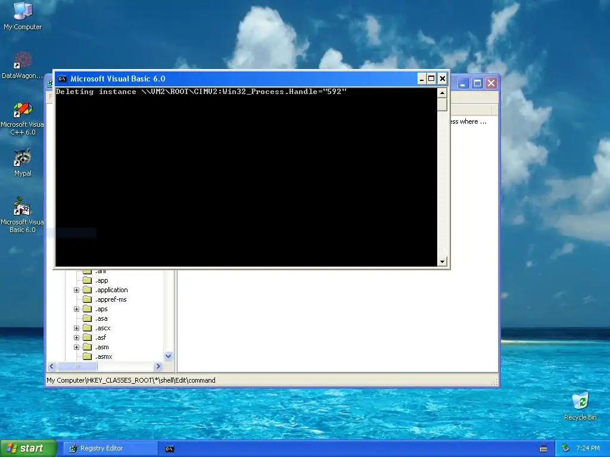This screenshot has width=610, height=457.
Task: Select the Mypal browser desktop icon
Action: point(23,162)
